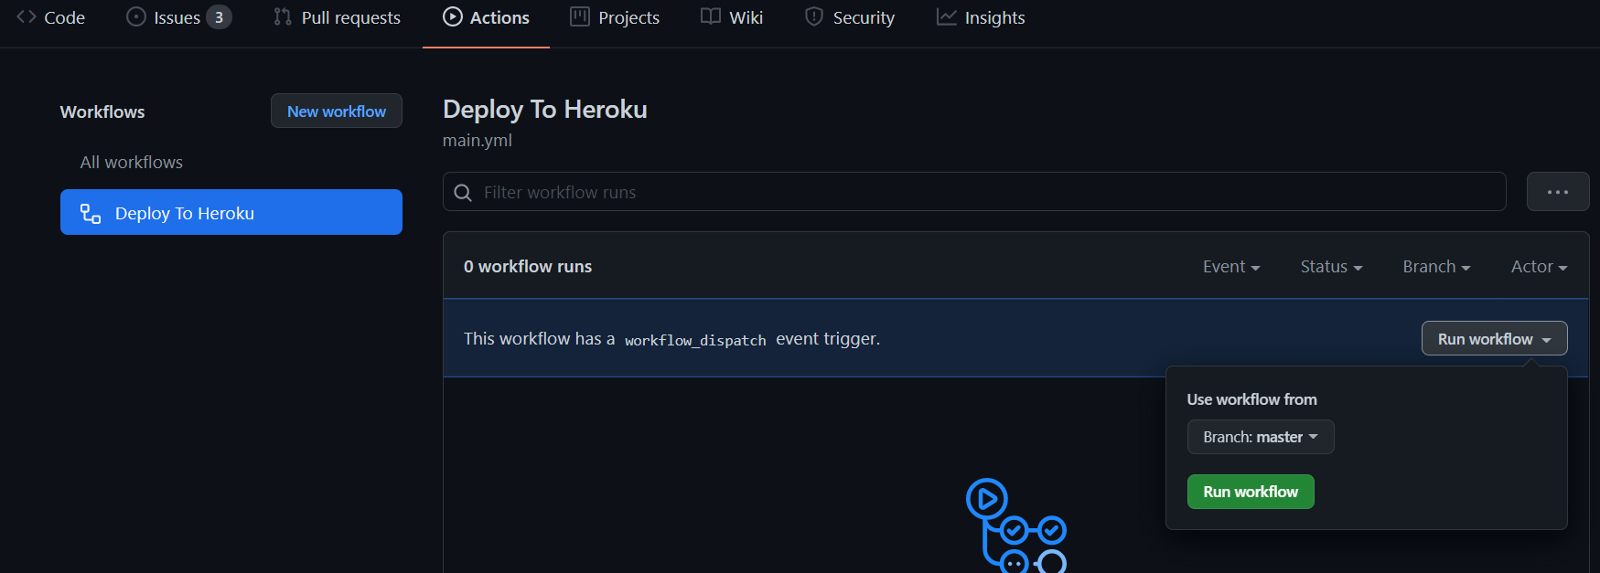1600x573 pixels.
Task: Click the Workflows sidebar heading
Action: tap(102, 111)
